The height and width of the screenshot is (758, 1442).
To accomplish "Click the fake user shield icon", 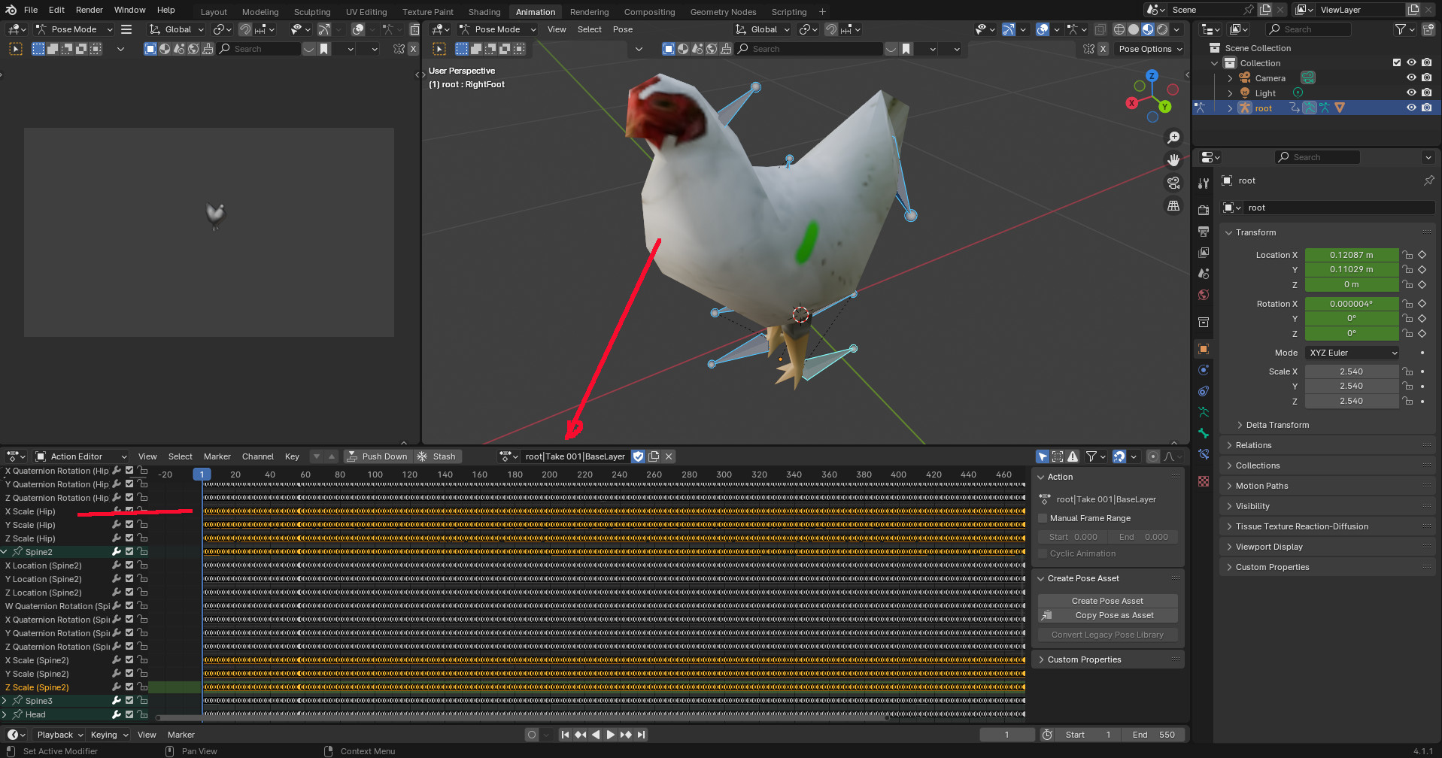I will (x=638, y=456).
